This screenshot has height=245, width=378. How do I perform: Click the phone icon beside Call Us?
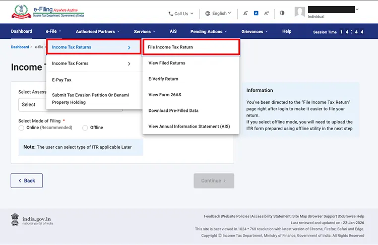pos(170,14)
